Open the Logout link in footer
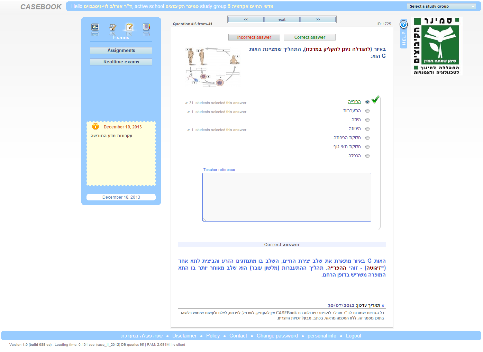This screenshot has width=483, height=352. (x=354, y=336)
